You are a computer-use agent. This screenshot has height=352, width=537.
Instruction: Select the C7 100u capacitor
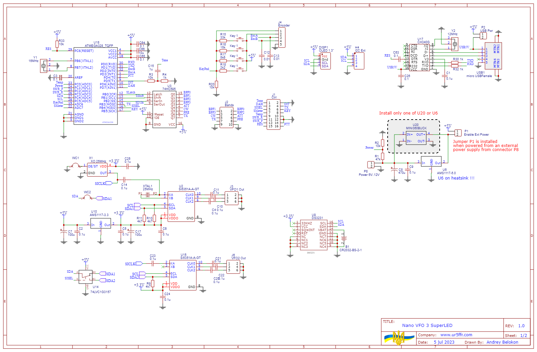pyautogui.click(x=64, y=231)
